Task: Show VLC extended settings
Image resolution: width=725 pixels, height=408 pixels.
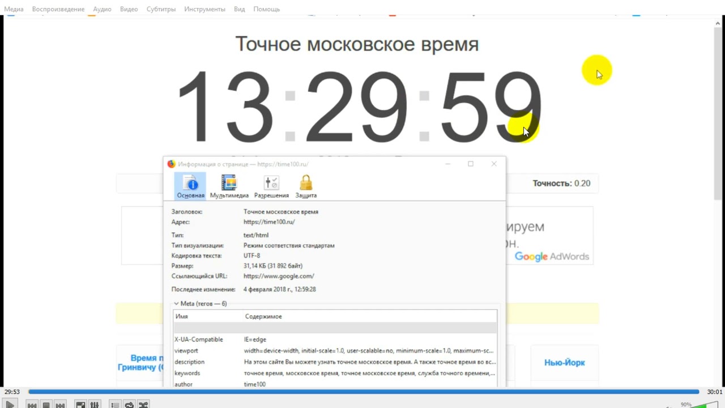Action: 95,405
